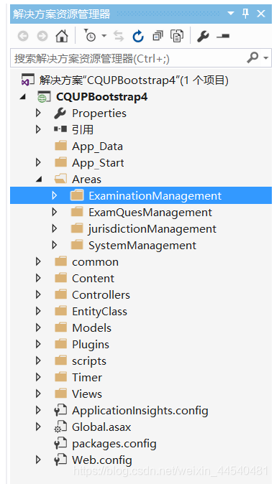This screenshot has height=484, width=274.
Task: Select the Timer folder name
Action: pos(87,377)
